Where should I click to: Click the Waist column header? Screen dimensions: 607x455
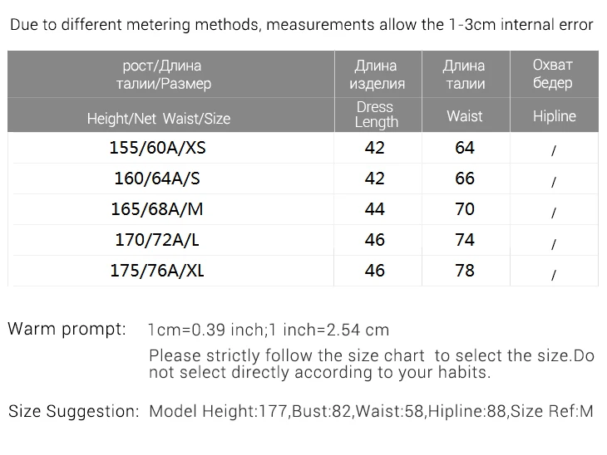click(x=465, y=116)
